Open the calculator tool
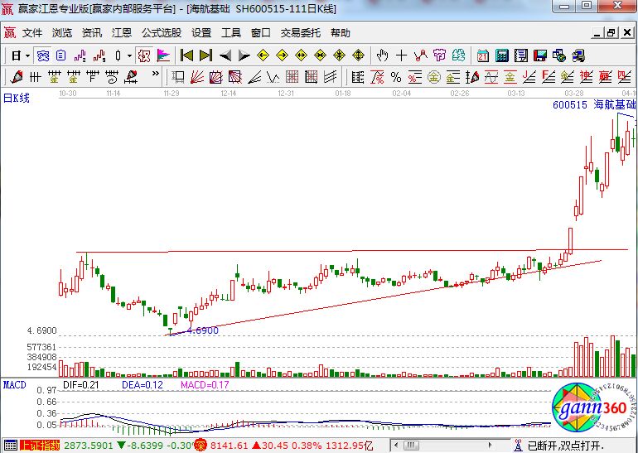 [x=502, y=55]
